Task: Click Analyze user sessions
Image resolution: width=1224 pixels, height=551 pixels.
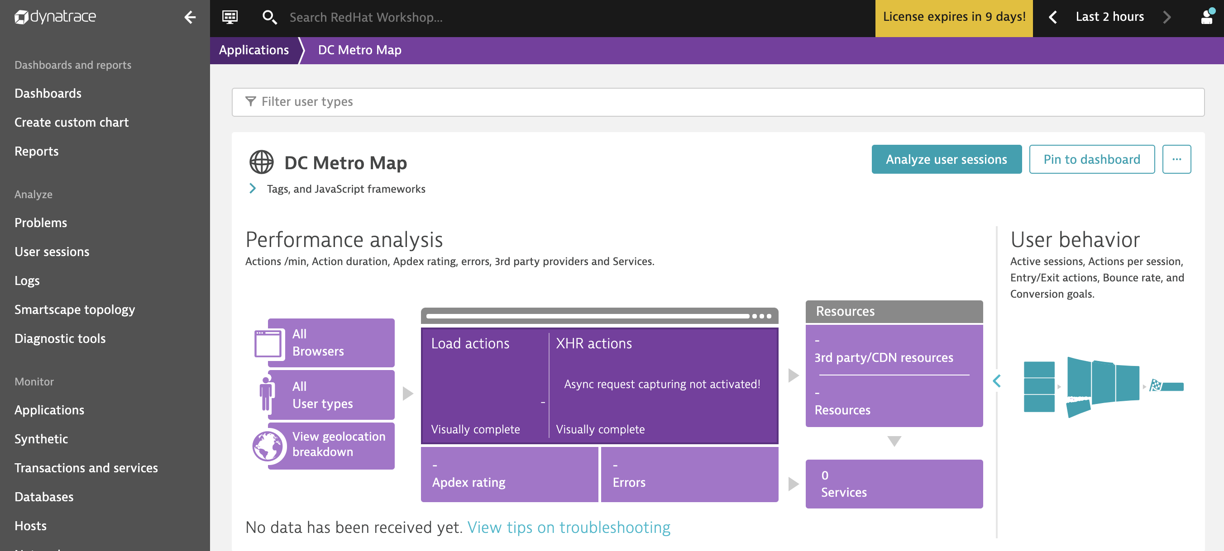Action: 946,159
